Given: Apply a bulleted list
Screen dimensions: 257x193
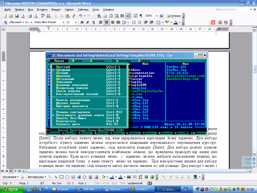Looking at the screenshot, I should 140,22.
